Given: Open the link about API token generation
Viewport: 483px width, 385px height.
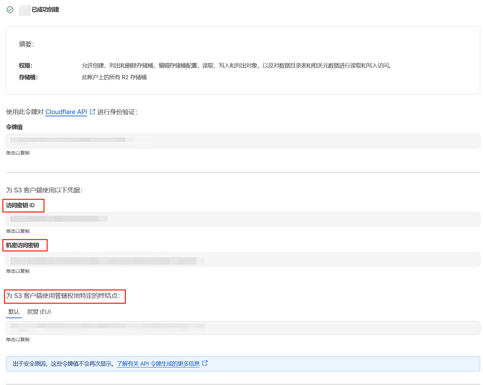Looking at the screenshot, I should (x=158, y=364).
